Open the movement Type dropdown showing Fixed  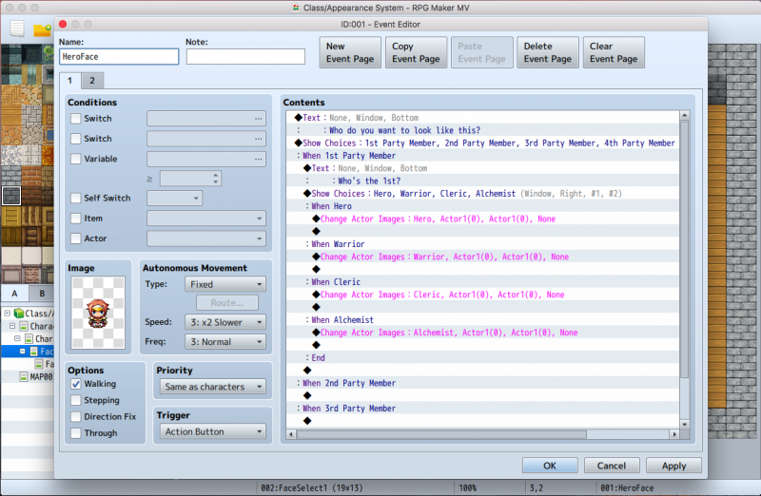pyautogui.click(x=225, y=284)
